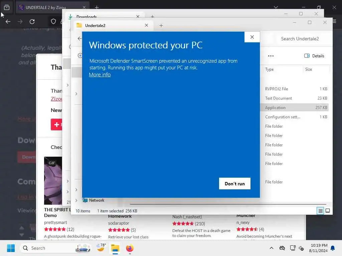342x256 pixels.
Task: Switch to large thumbnails view icon
Action: [328, 211]
